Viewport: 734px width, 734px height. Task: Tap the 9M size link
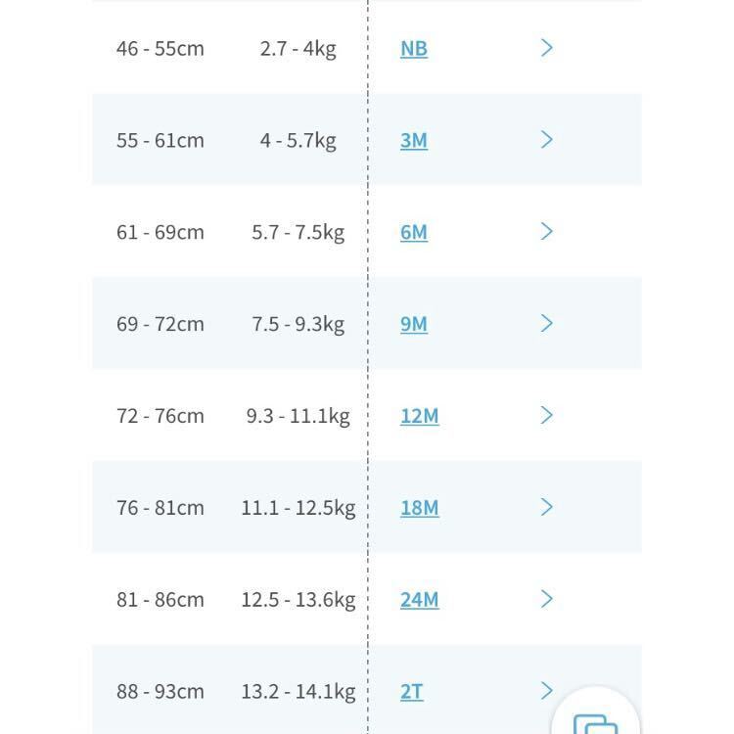click(x=414, y=324)
